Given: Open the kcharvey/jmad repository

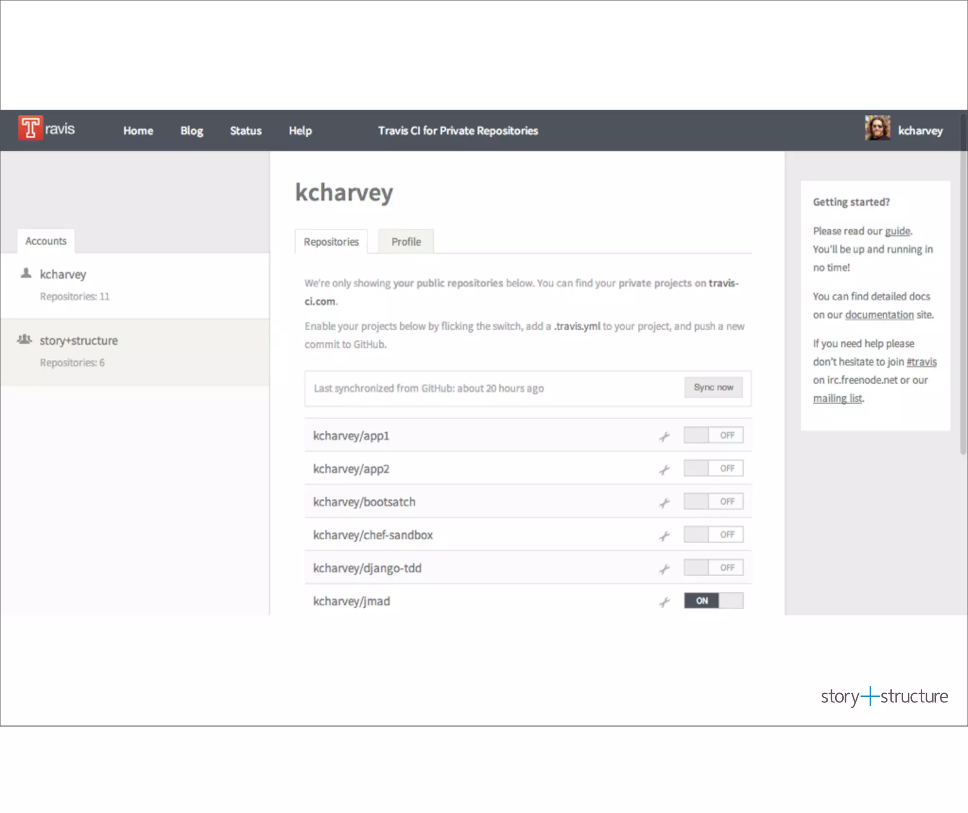Looking at the screenshot, I should pyautogui.click(x=351, y=601).
